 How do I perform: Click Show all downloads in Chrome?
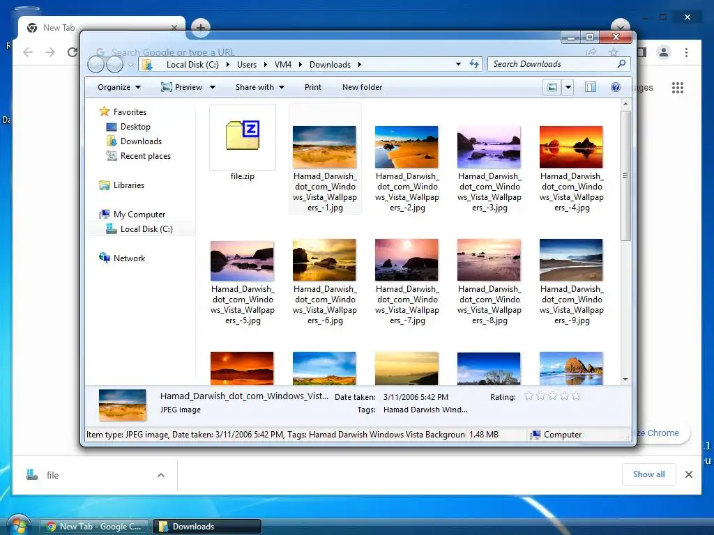click(649, 474)
